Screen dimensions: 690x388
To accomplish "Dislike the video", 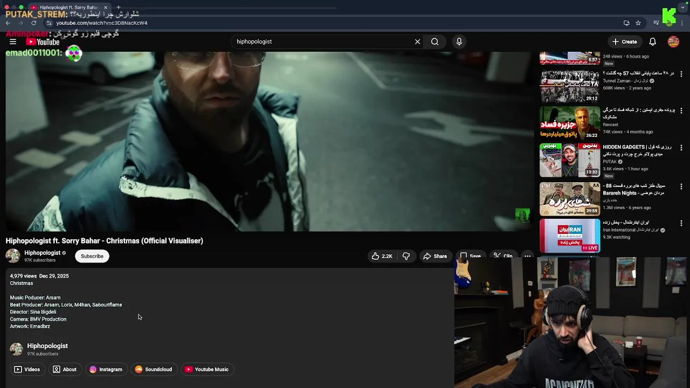I will tap(406, 256).
